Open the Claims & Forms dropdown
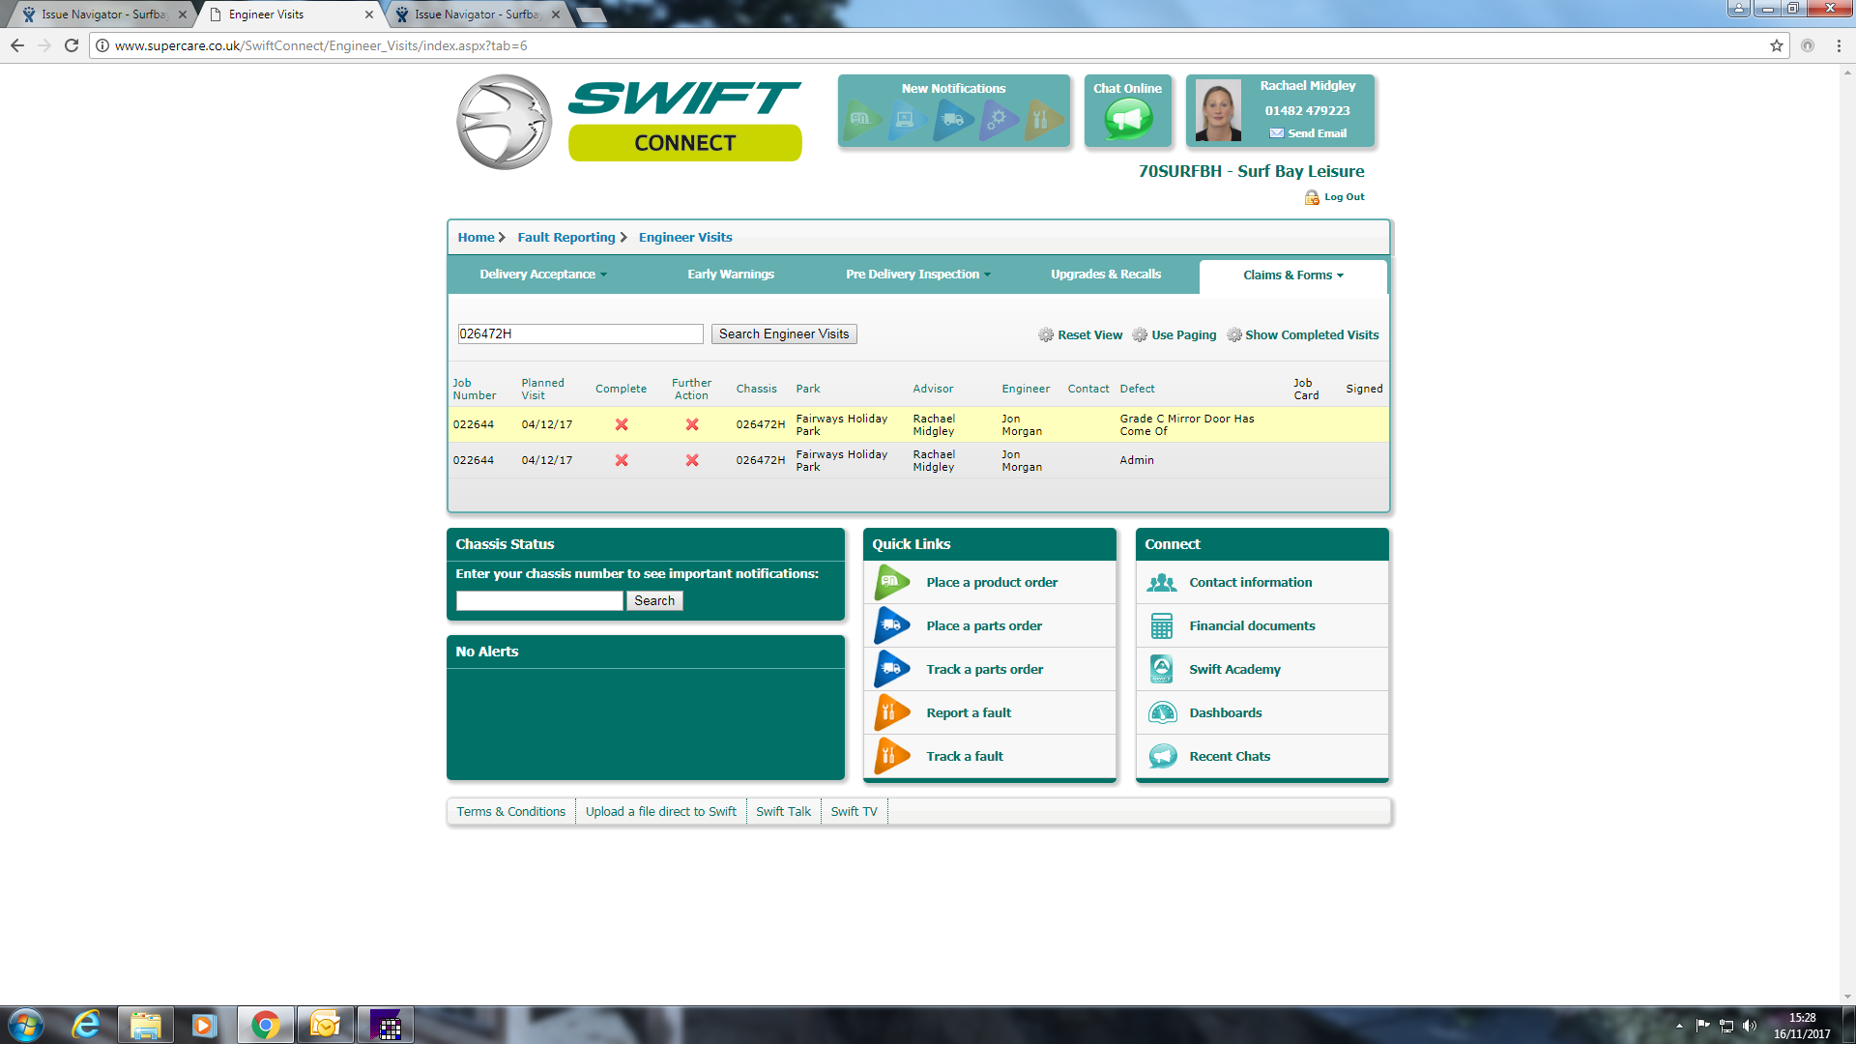Image resolution: width=1856 pixels, height=1044 pixels. [1292, 275]
